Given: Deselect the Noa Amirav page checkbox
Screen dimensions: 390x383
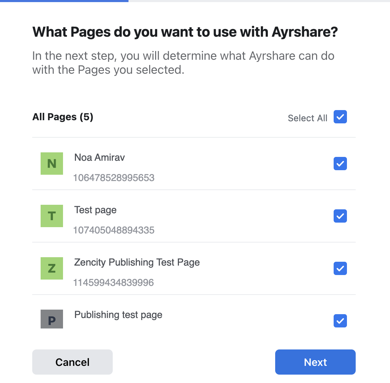Looking at the screenshot, I should tap(340, 164).
